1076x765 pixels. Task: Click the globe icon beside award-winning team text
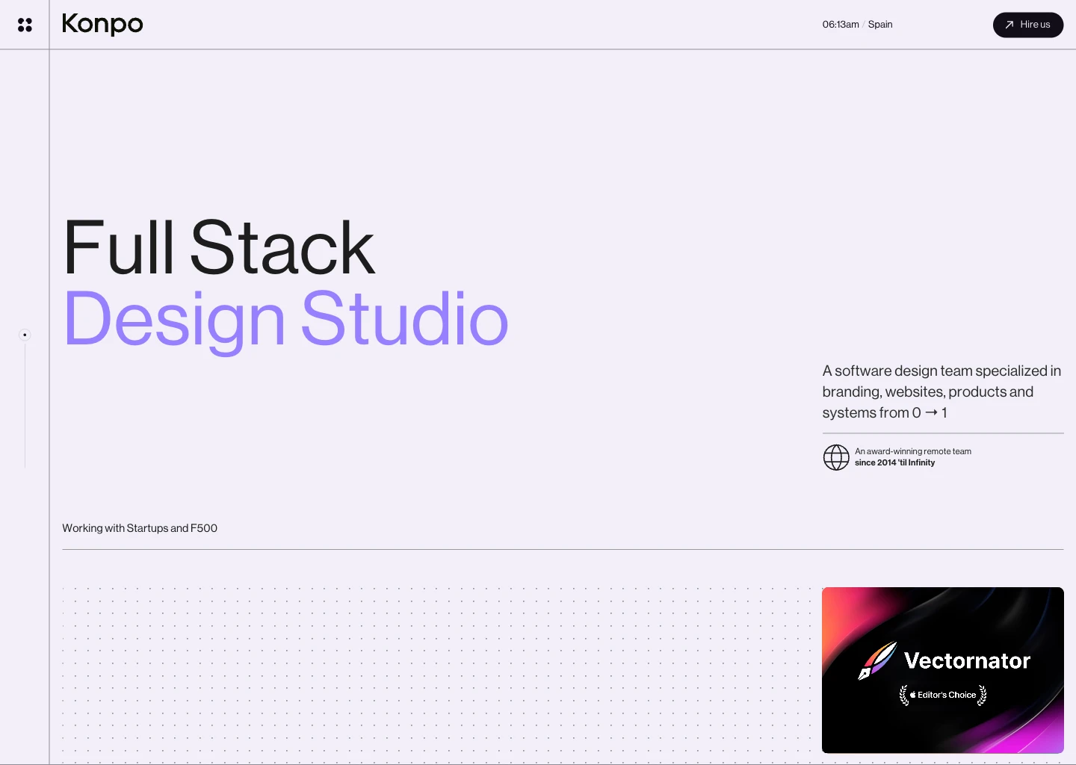point(836,457)
